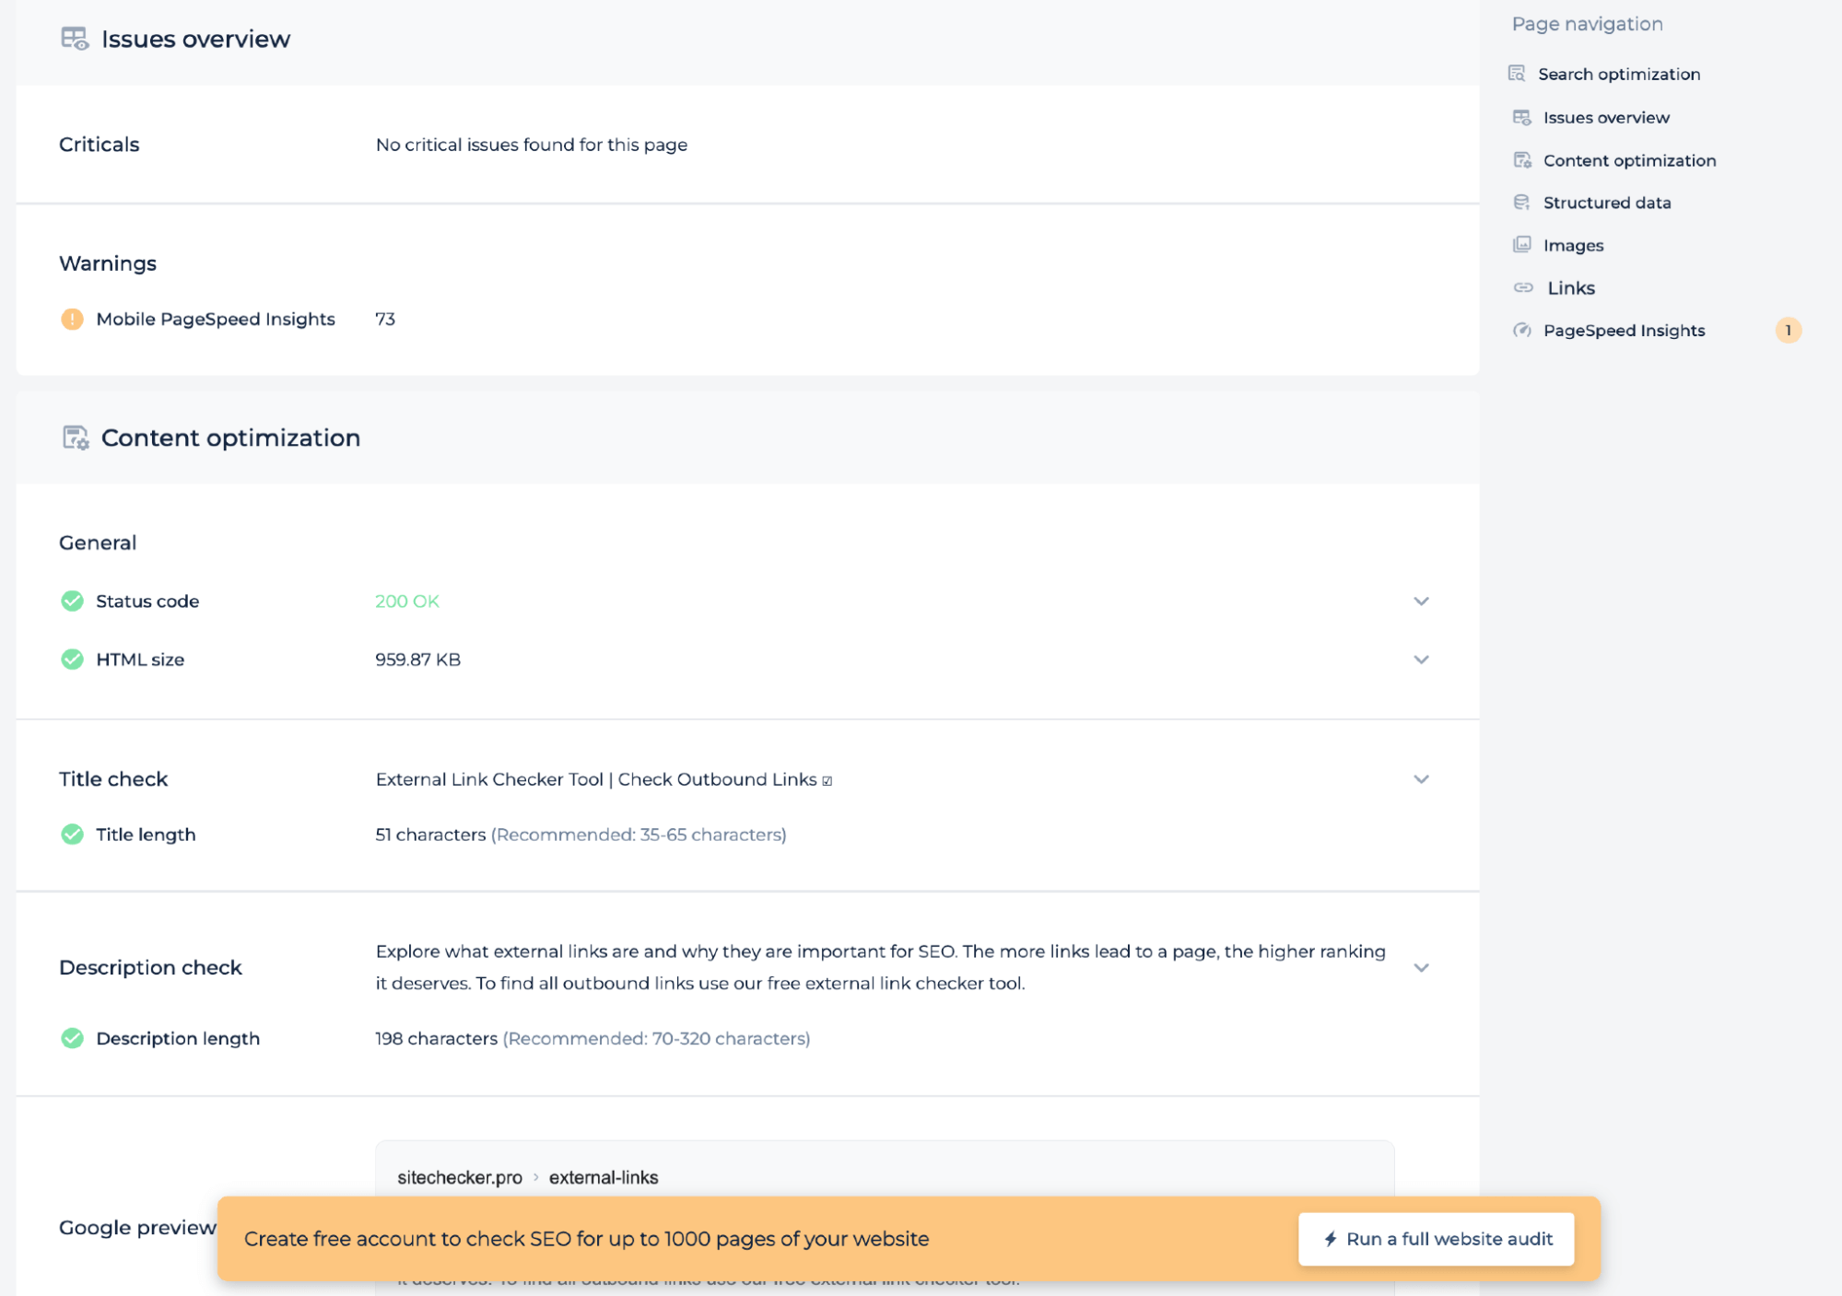Jump to Issues overview in page navigation
The image size is (1842, 1296).
click(x=1606, y=117)
